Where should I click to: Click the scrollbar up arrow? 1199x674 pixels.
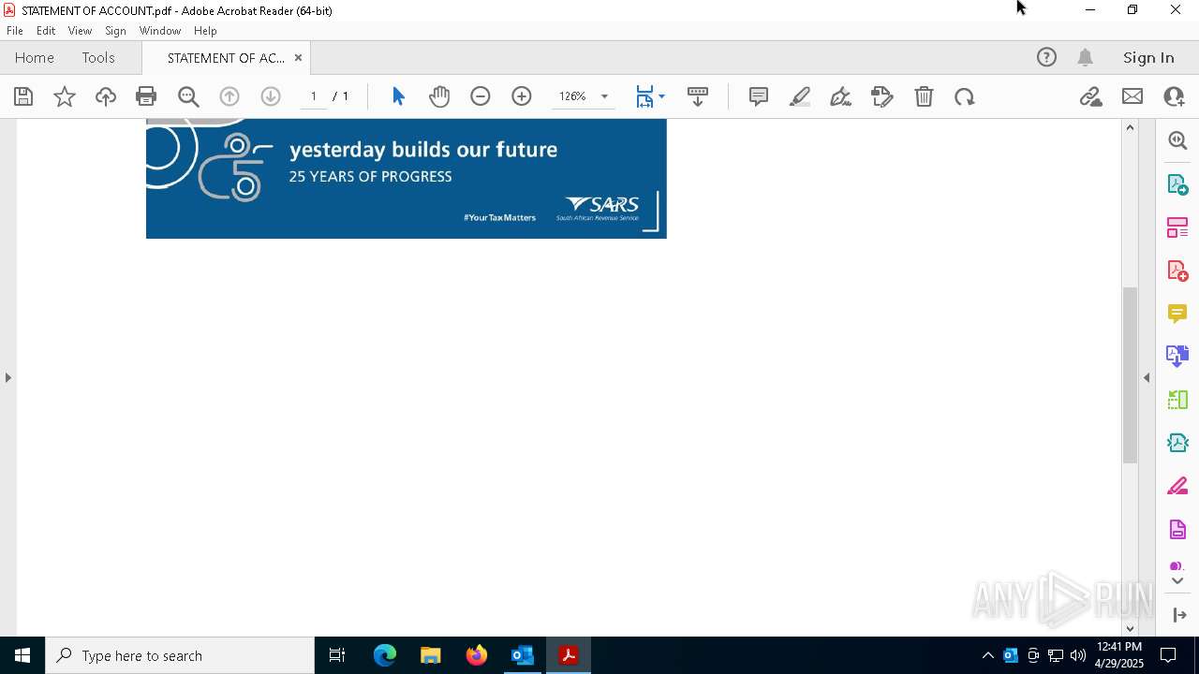tap(1130, 127)
